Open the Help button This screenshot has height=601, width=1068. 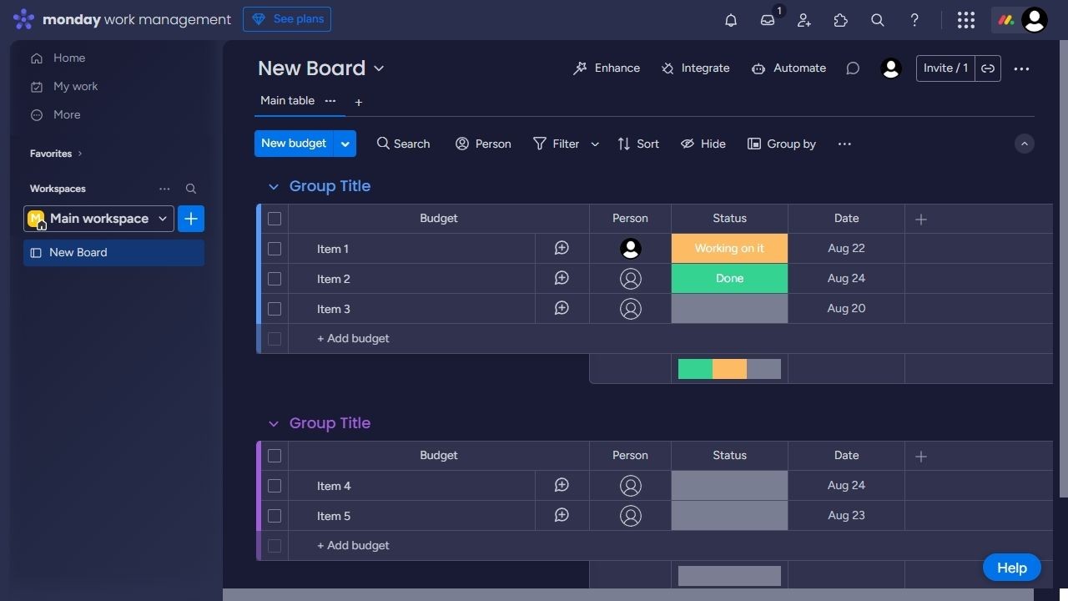(x=1011, y=567)
